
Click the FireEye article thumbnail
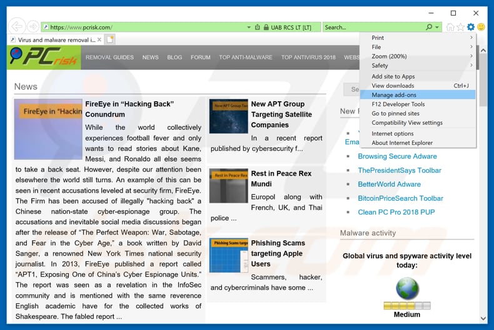[48, 130]
